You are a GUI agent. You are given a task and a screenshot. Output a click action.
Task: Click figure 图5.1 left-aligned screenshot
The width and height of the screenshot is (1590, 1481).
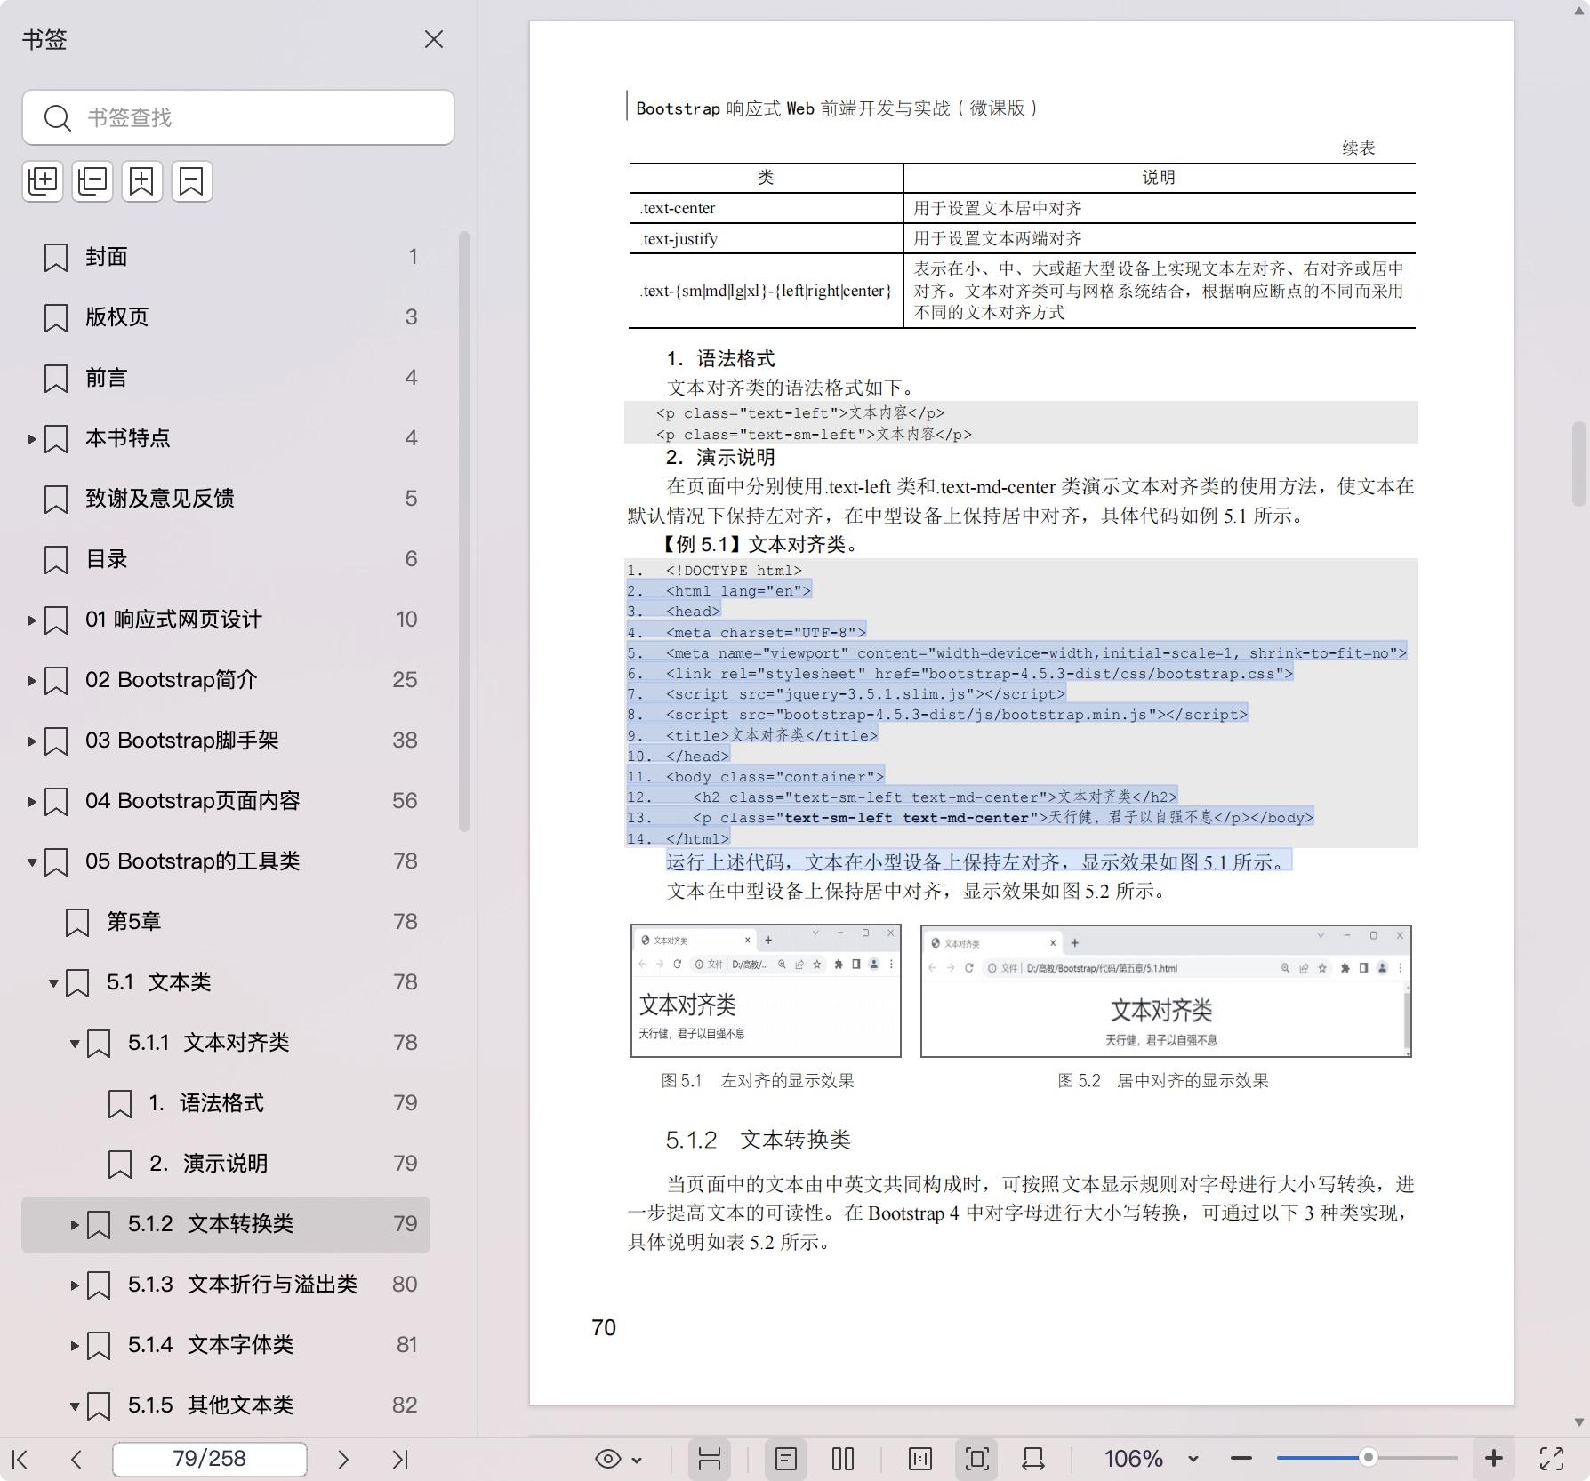(766, 990)
